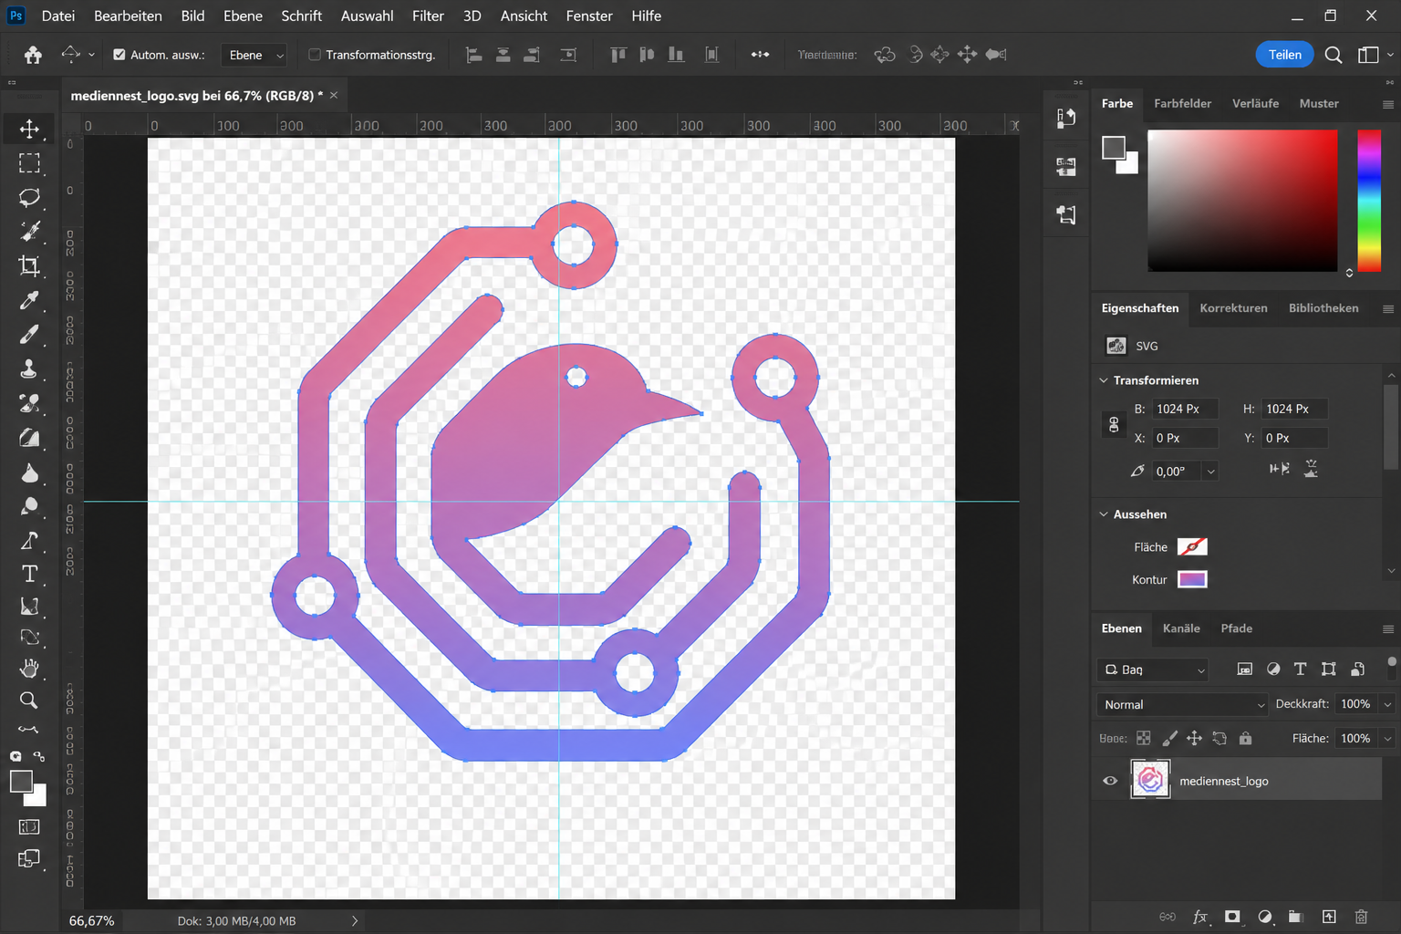The height and width of the screenshot is (934, 1401).
Task: Expand the status bar info arrow
Action: 355,921
